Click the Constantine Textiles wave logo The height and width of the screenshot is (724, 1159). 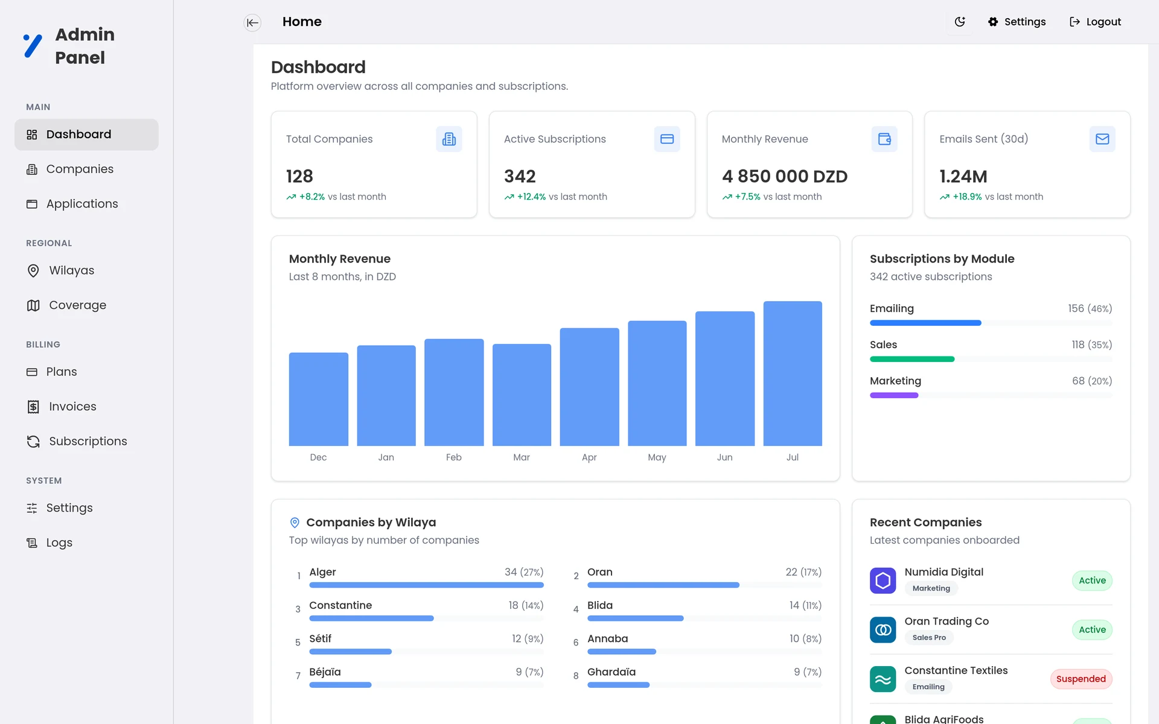click(x=883, y=679)
